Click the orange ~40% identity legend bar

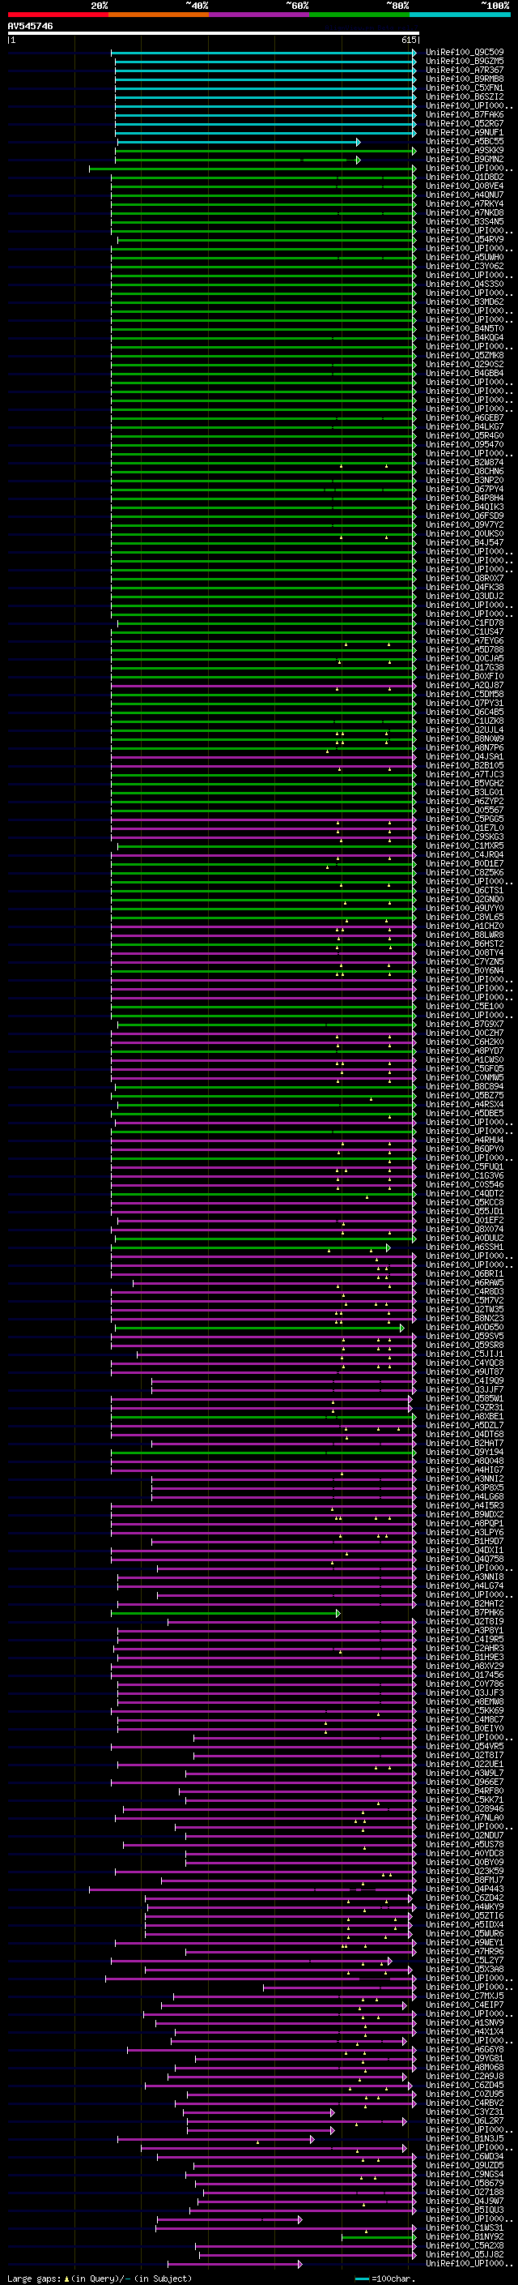[x=158, y=15]
